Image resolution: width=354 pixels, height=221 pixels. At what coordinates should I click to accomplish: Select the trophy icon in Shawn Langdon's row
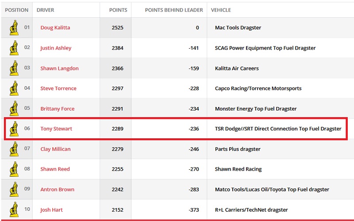click(14, 68)
